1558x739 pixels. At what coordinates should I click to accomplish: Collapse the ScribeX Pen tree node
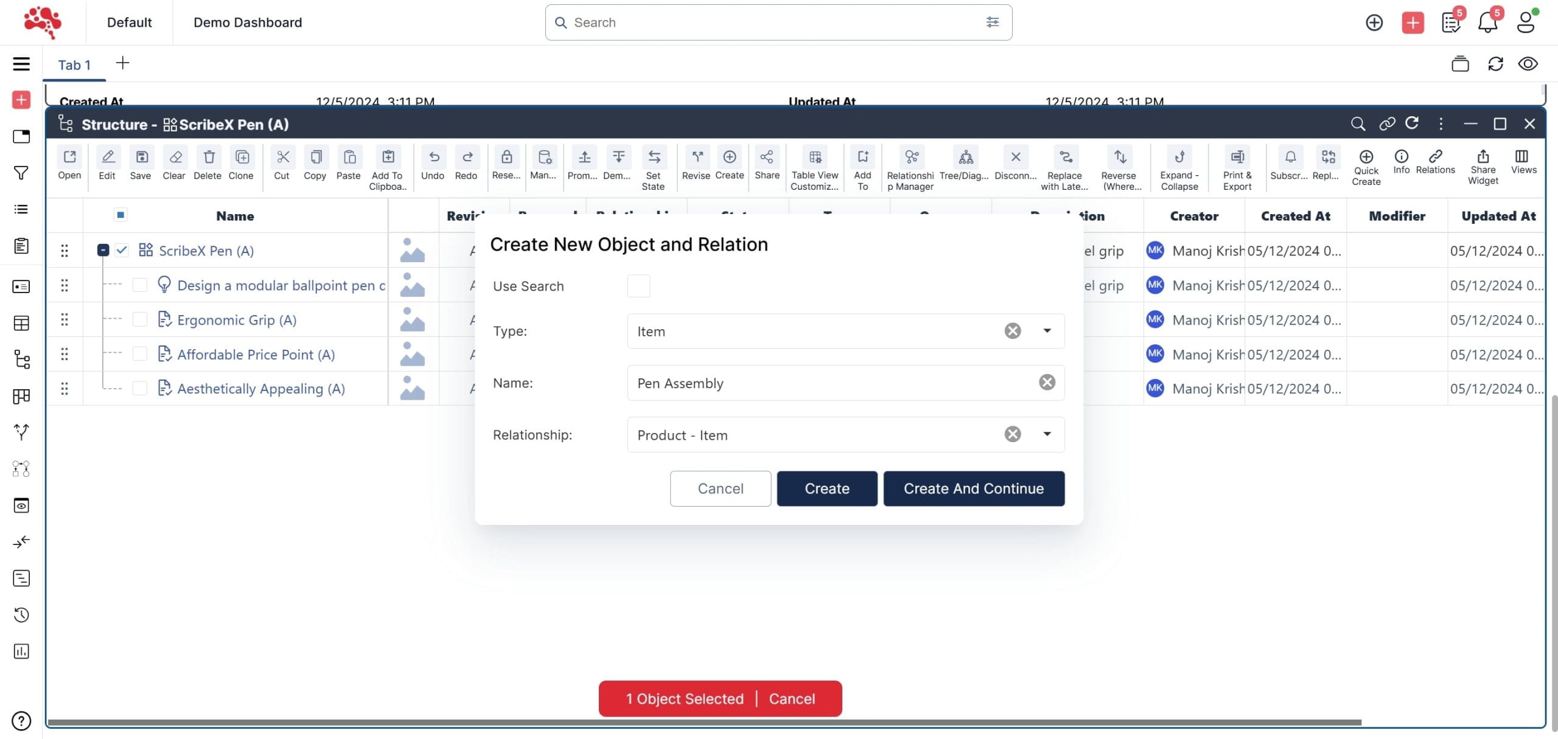(103, 251)
